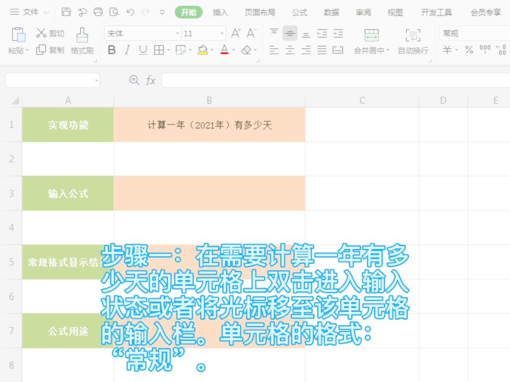Click the Merge and Center (合并居中) icon
This screenshot has width=510, height=382.
click(x=371, y=35)
